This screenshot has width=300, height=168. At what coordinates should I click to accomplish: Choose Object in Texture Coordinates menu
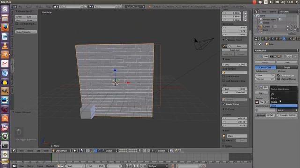tap(284, 98)
